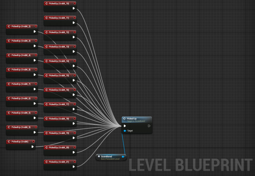Click the blue Target pin on Picked Up node

125,131
